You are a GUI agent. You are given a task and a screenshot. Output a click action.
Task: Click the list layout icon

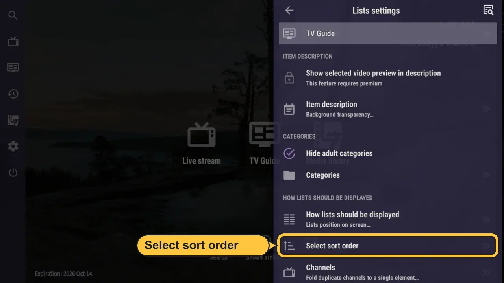tap(289, 219)
